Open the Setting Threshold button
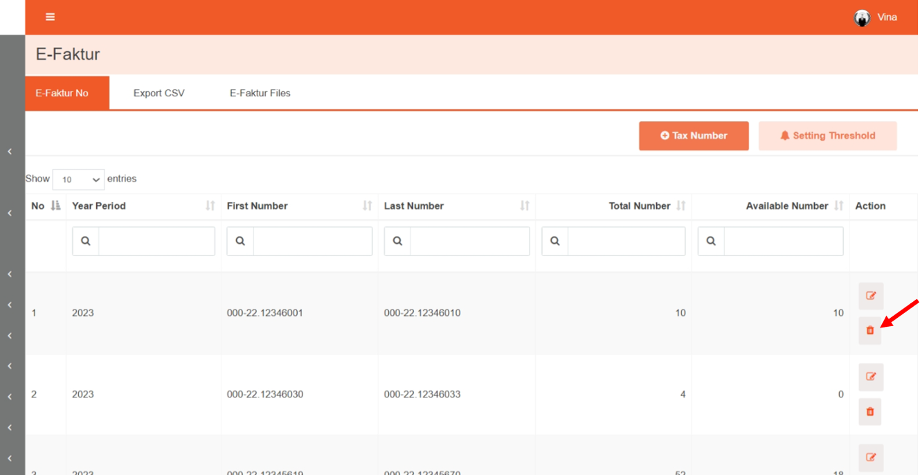 pyautogui.click(x=827, y=136)
